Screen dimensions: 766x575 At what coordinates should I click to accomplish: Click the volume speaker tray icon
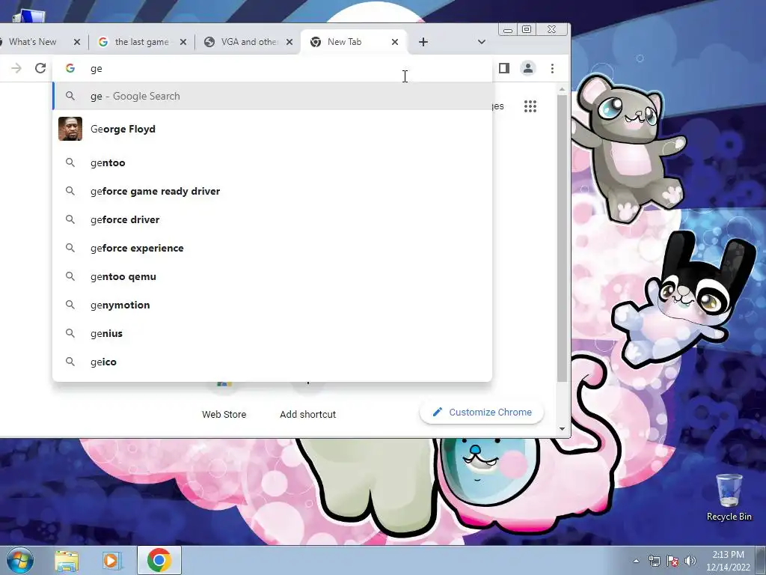click(690, 561)
